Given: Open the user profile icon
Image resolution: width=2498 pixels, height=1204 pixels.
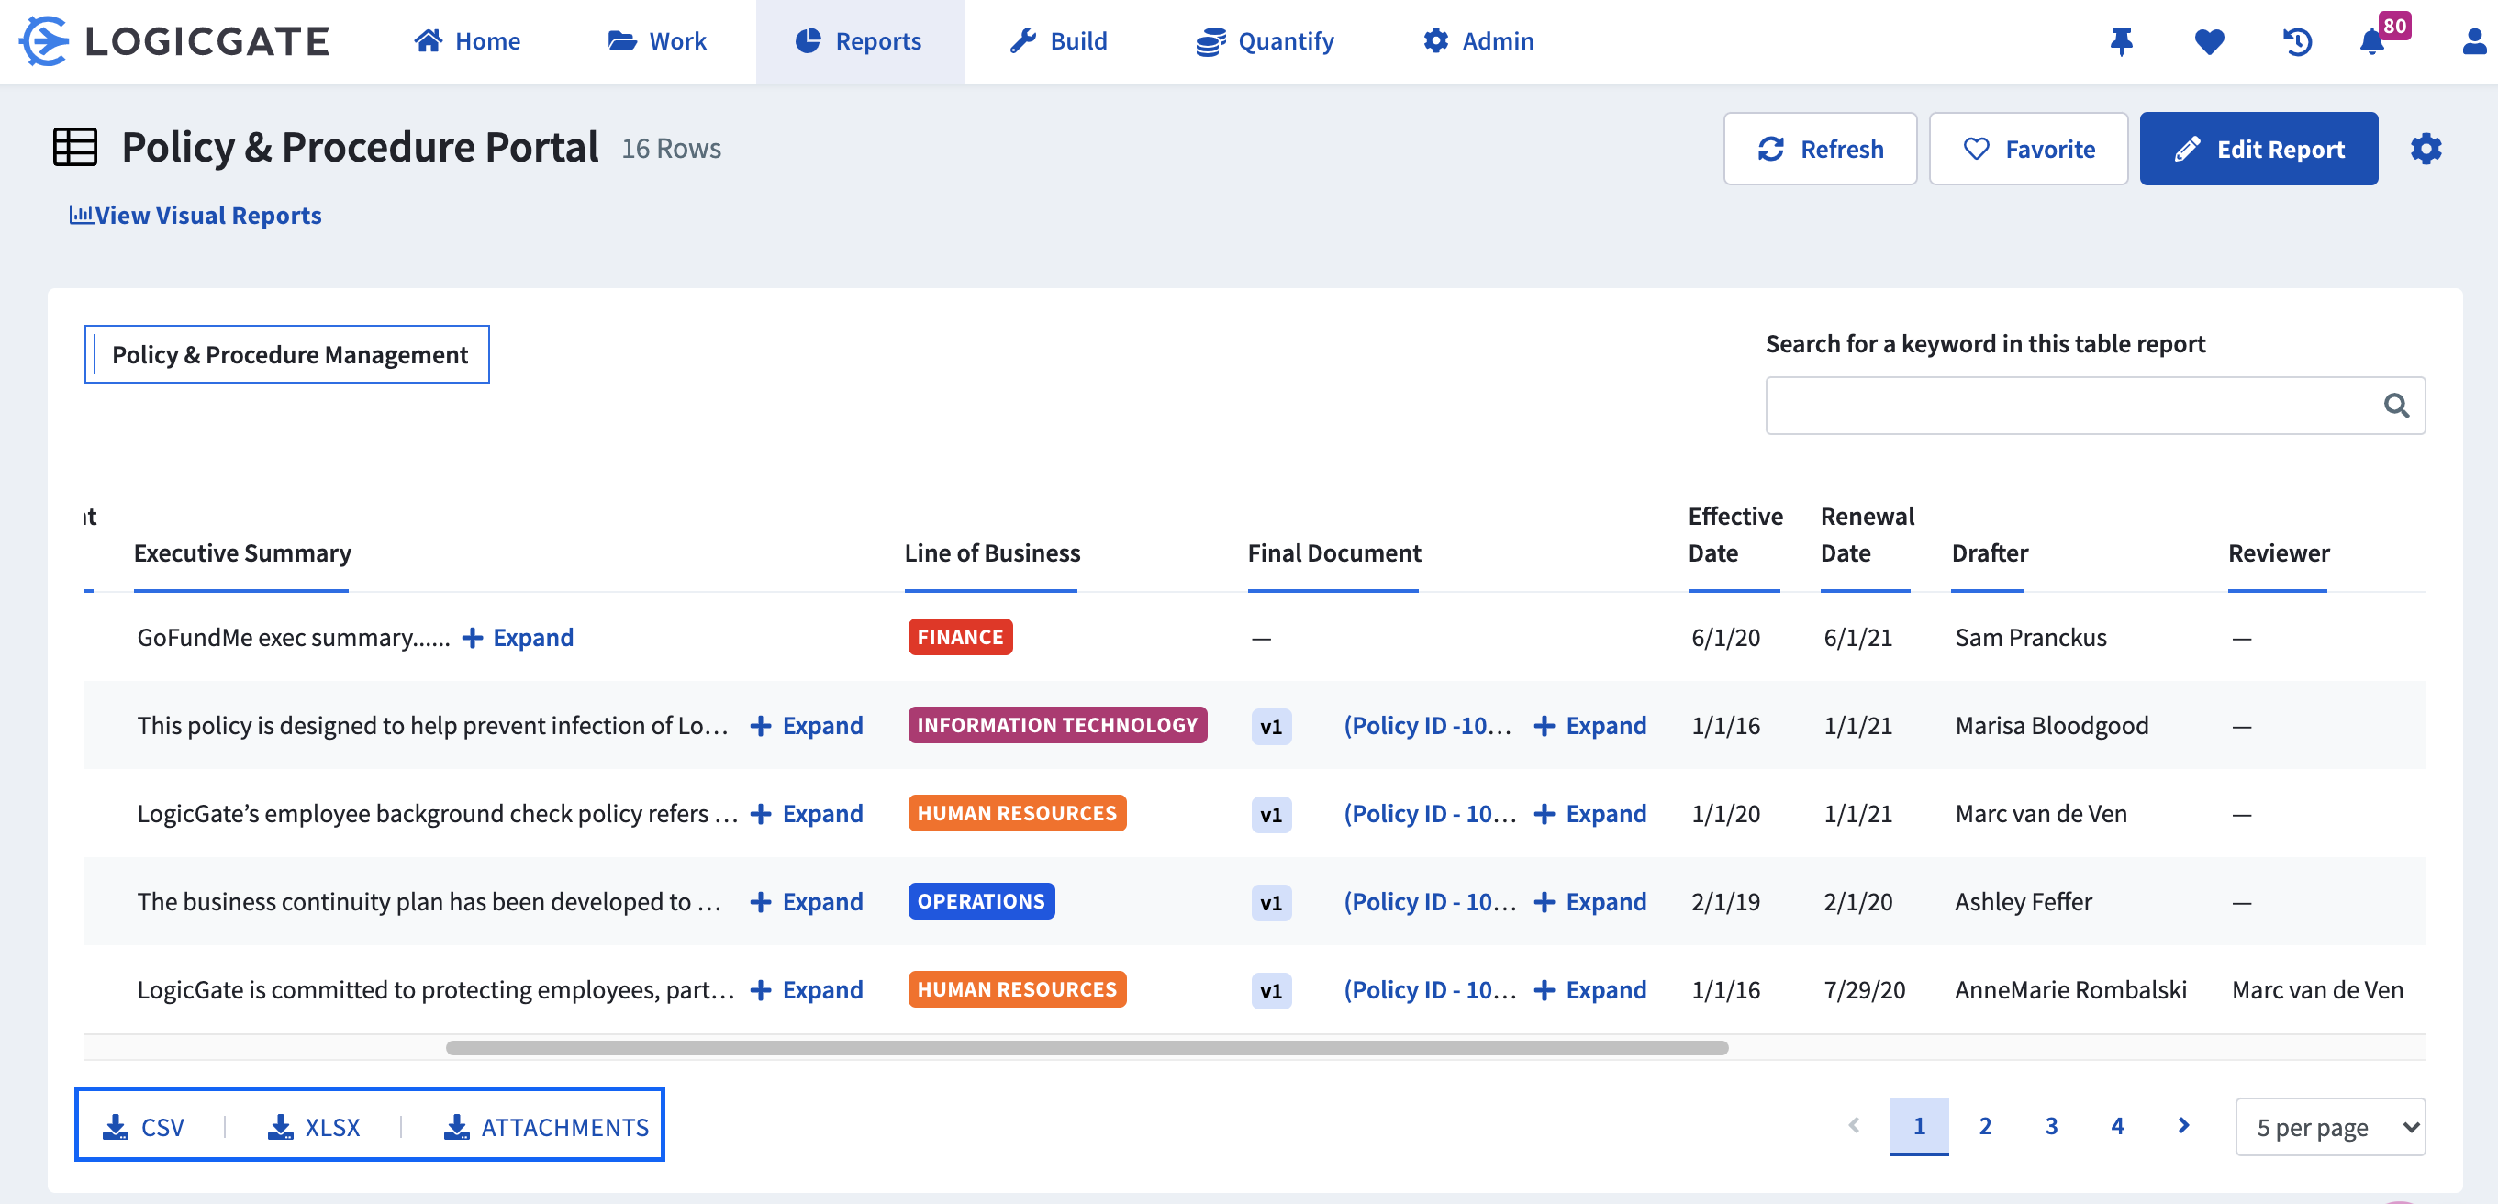Looking at the screenshot, I should click(2475, 40).
